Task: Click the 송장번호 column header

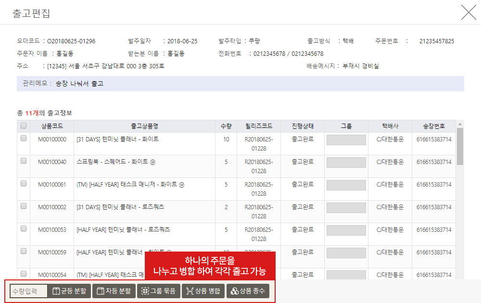Action: pyautogui.click(x=434, y=126)
